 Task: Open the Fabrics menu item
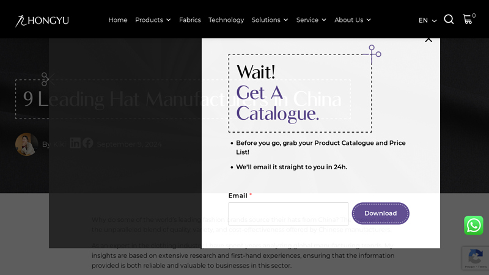[x=190, y=20]
